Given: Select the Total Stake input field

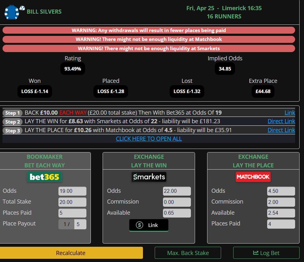Looking at the screenshot, I should tap(72, 202).
